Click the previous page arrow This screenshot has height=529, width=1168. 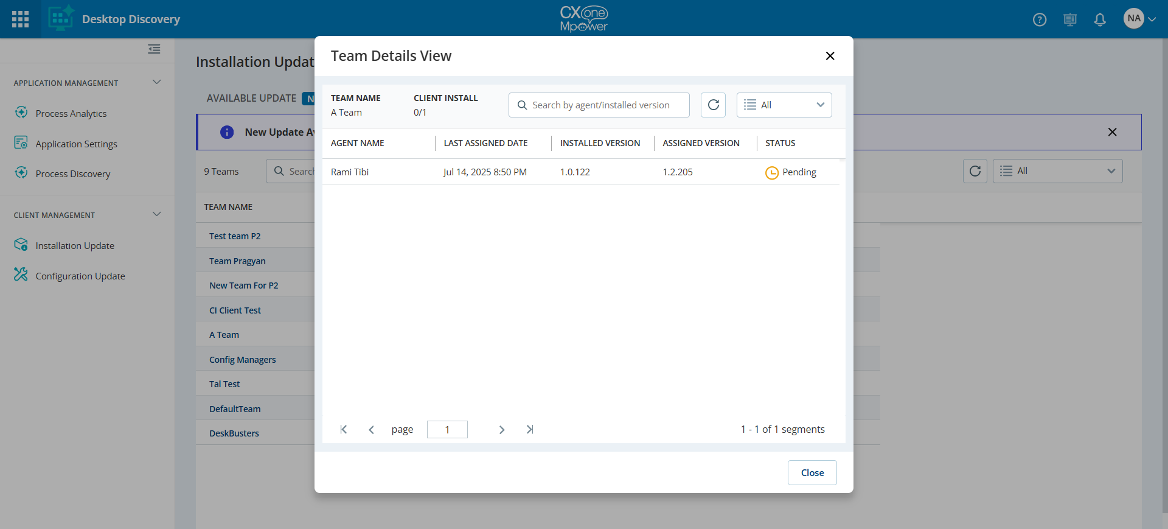tap(371, 430)
